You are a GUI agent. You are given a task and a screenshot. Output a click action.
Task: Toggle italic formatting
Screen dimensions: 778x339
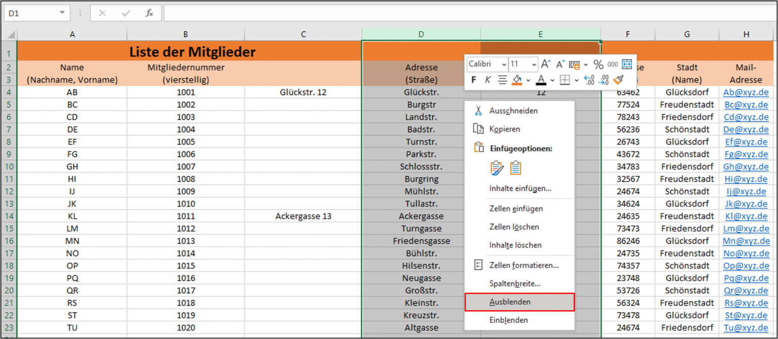pos(488,80)
